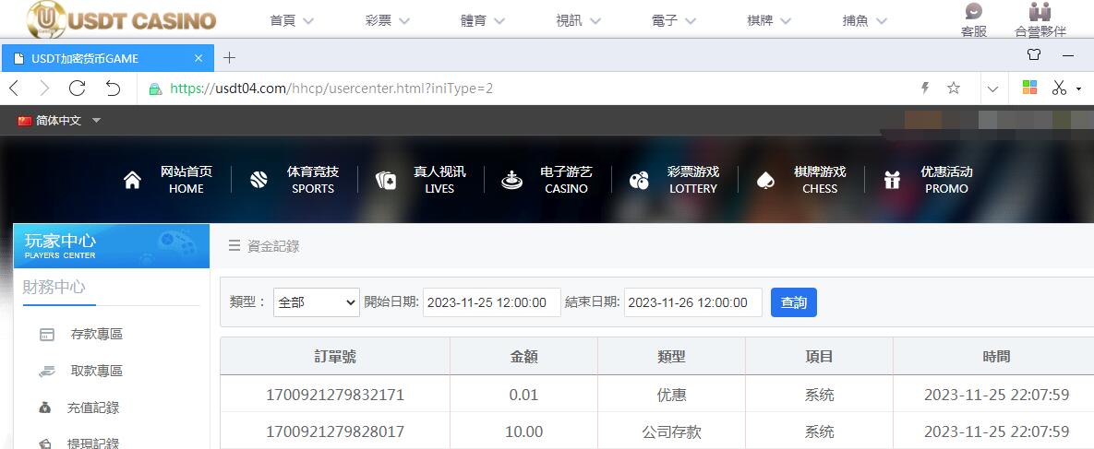Image resolution: width=1094 pixels, height=449 pixels.
Task: Click the ball icon for 体育竞技
Action: point(258,180)
